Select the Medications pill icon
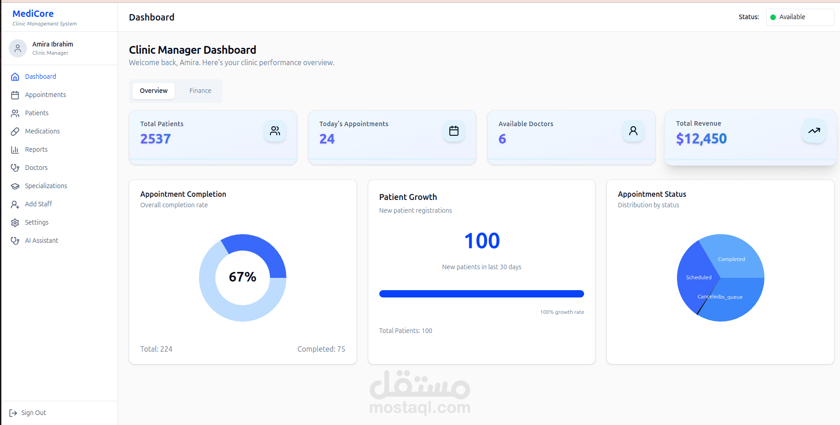 pyautogui.click(x=15, y=131)
